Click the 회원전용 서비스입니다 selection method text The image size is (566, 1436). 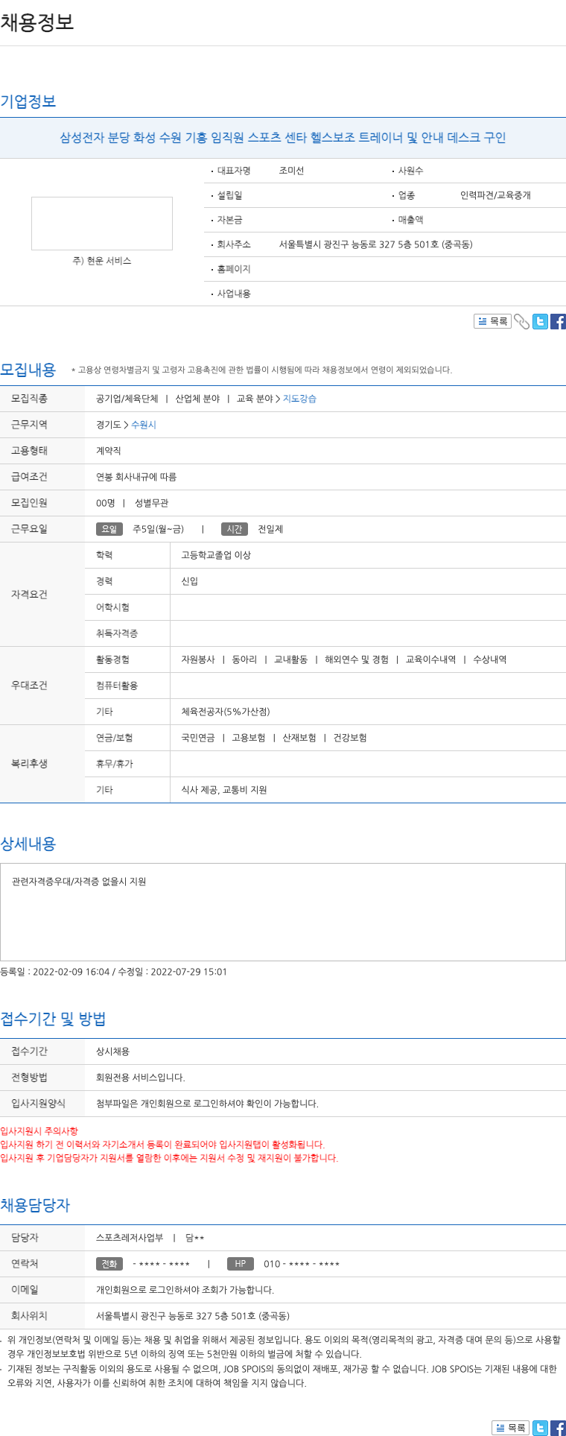[141, 1078]
